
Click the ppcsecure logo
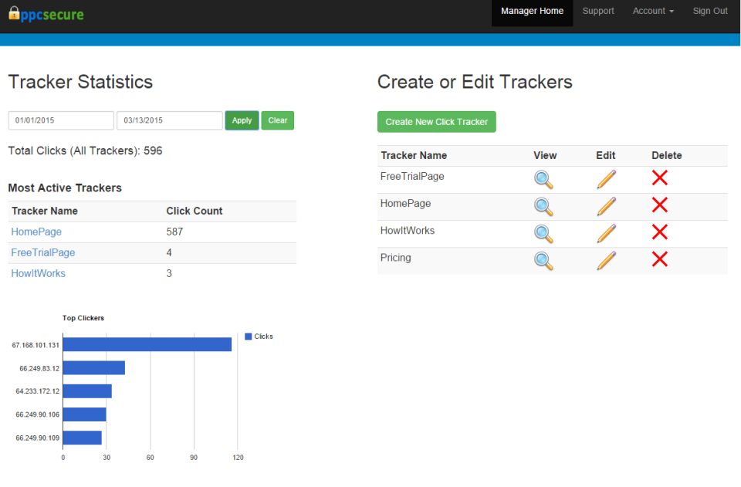[x=46, y=14]
